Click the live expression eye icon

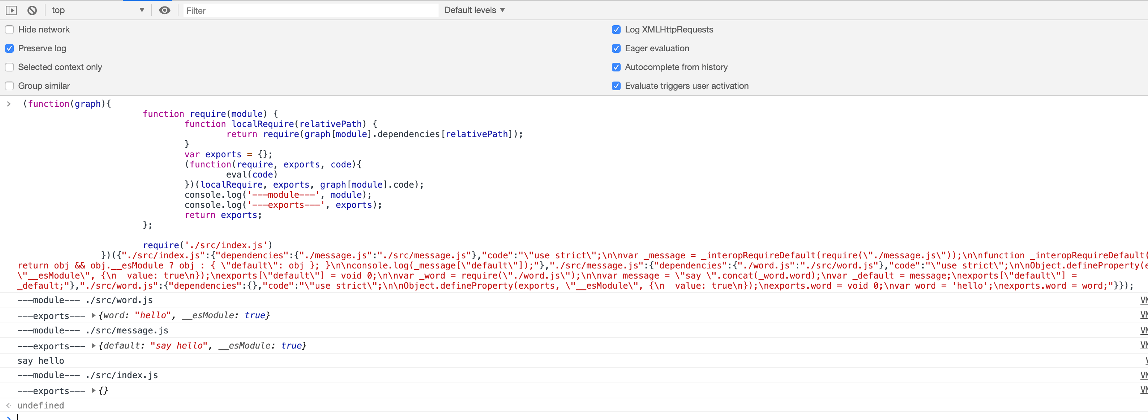tap(164, 10)
